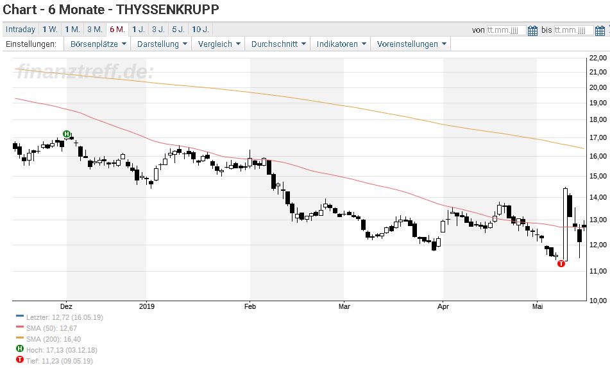Click the 'Dez' x-axis label
Screen dimensions: 610x368
(x=66, y=306)
